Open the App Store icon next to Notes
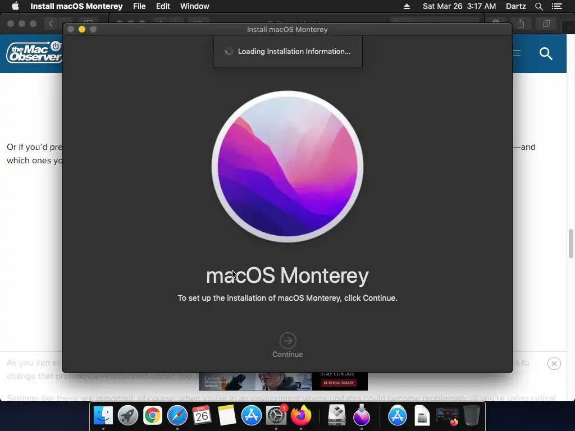 (x=251, y=415)
